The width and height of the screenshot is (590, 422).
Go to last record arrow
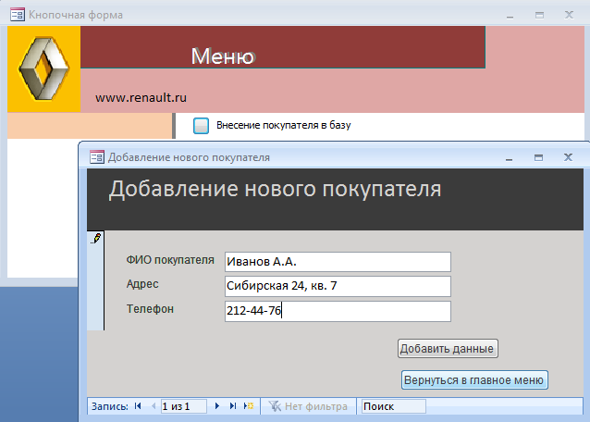click(233, 406)
